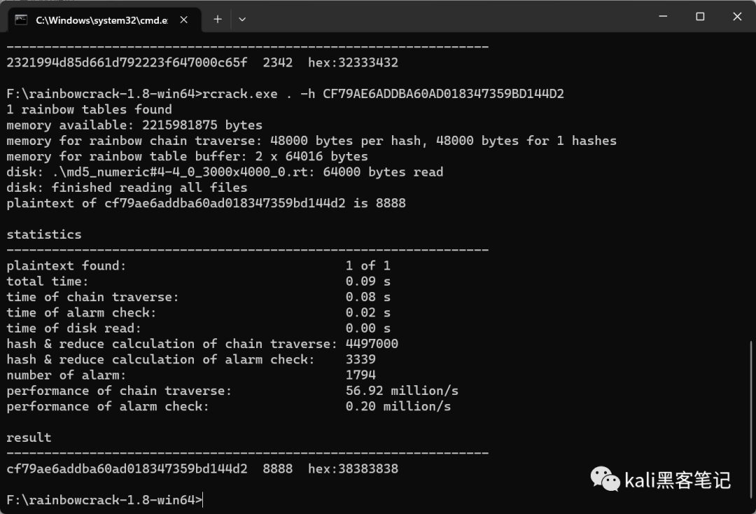The image size is (756, 514).
Task: Click the md5_numeric .rt disk read line
Action: coord(225,172)
